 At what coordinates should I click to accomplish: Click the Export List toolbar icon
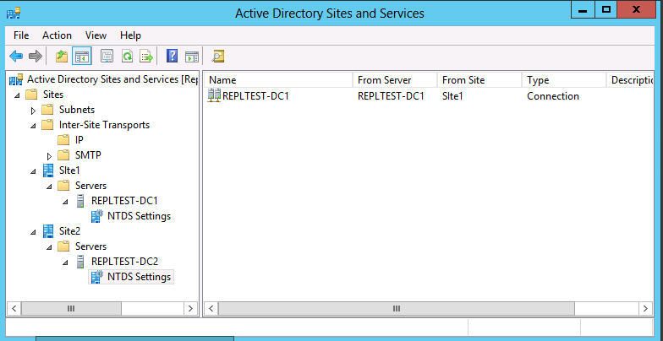click(x=146, y=56)
